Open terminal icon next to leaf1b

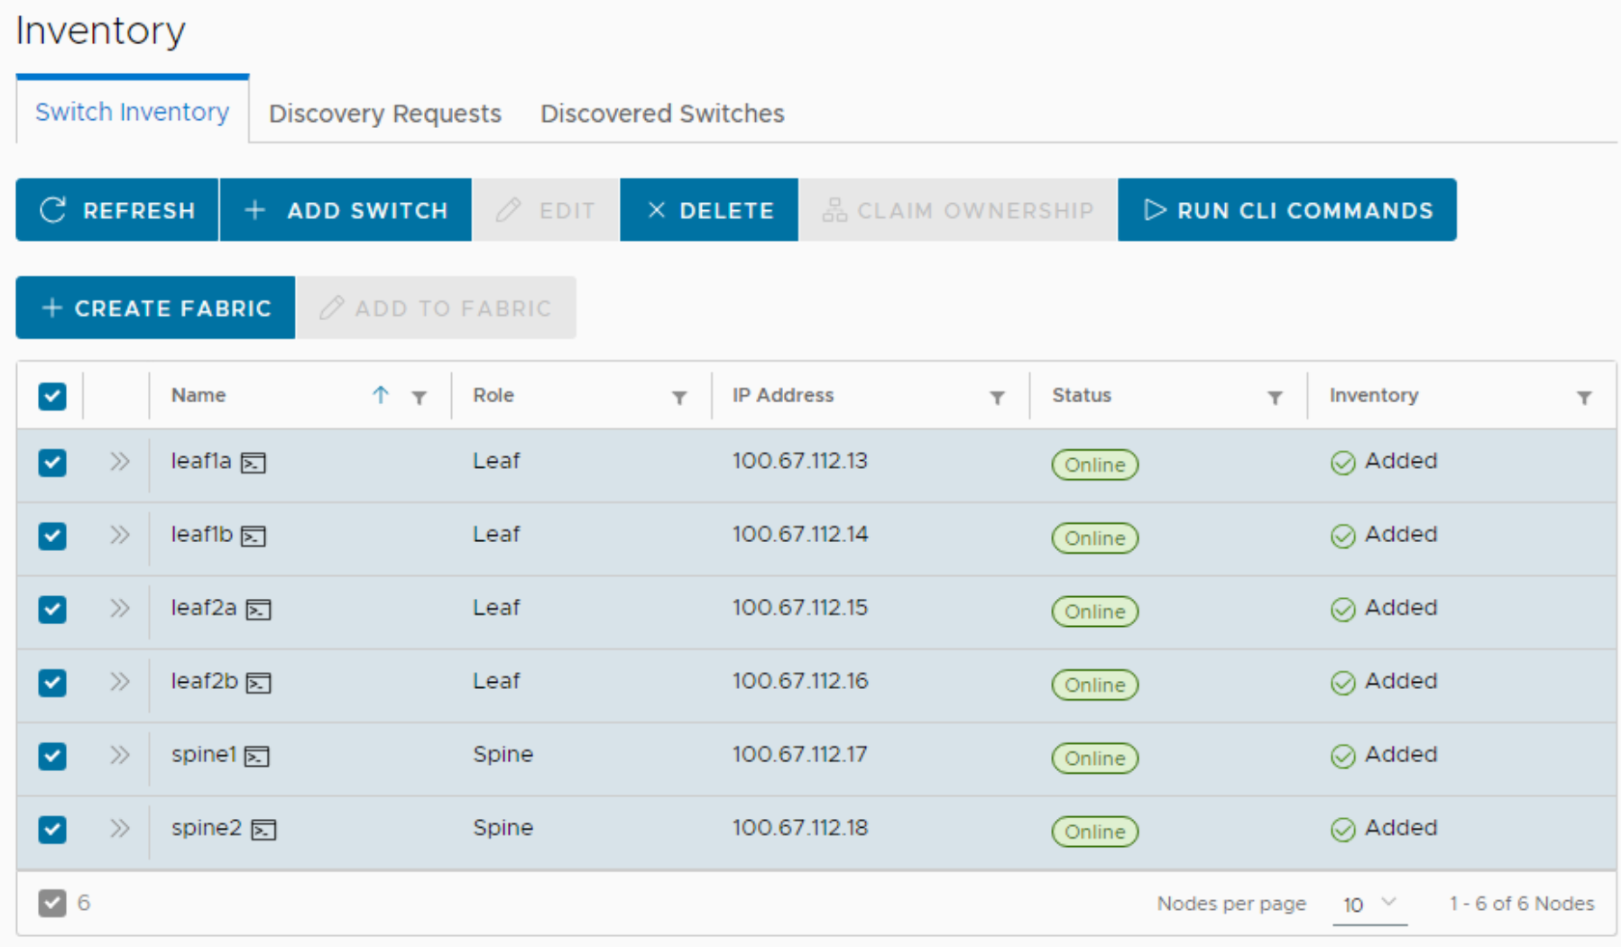253,537
